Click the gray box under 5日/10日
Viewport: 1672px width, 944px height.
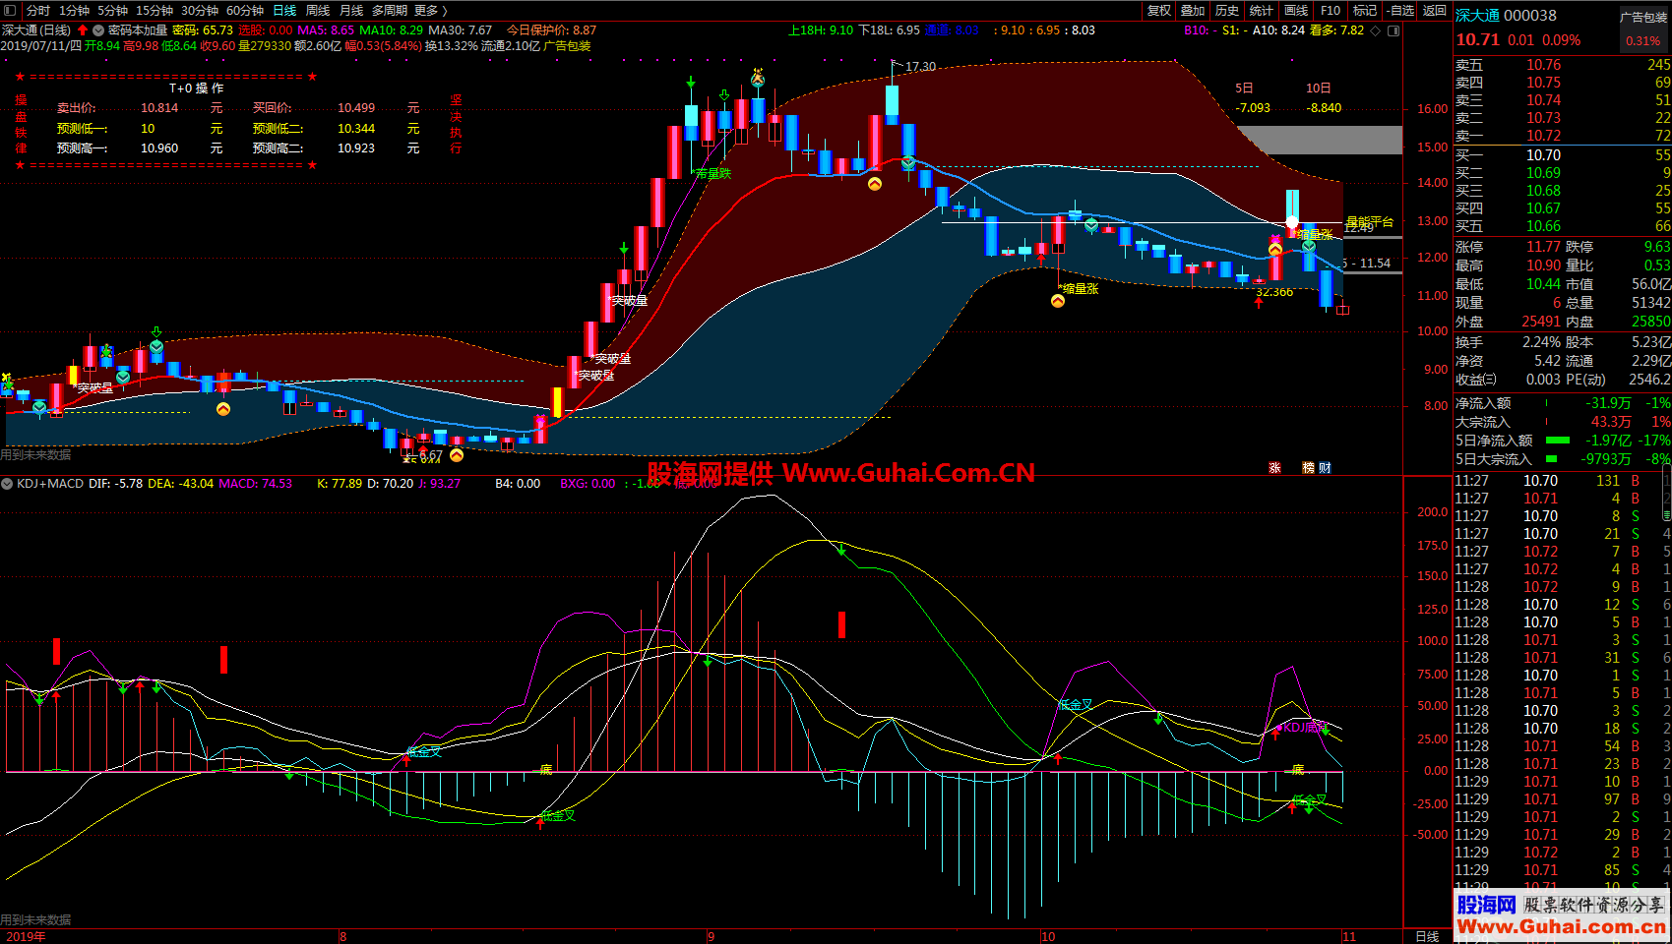(1320, 140)
